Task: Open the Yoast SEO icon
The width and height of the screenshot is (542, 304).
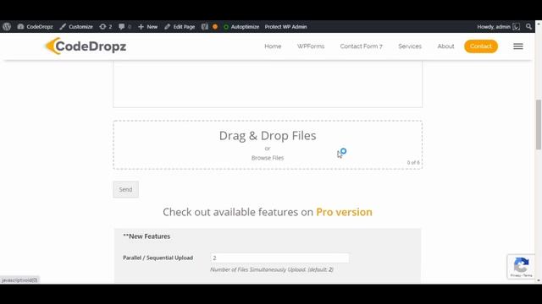Action: (205, 26)
